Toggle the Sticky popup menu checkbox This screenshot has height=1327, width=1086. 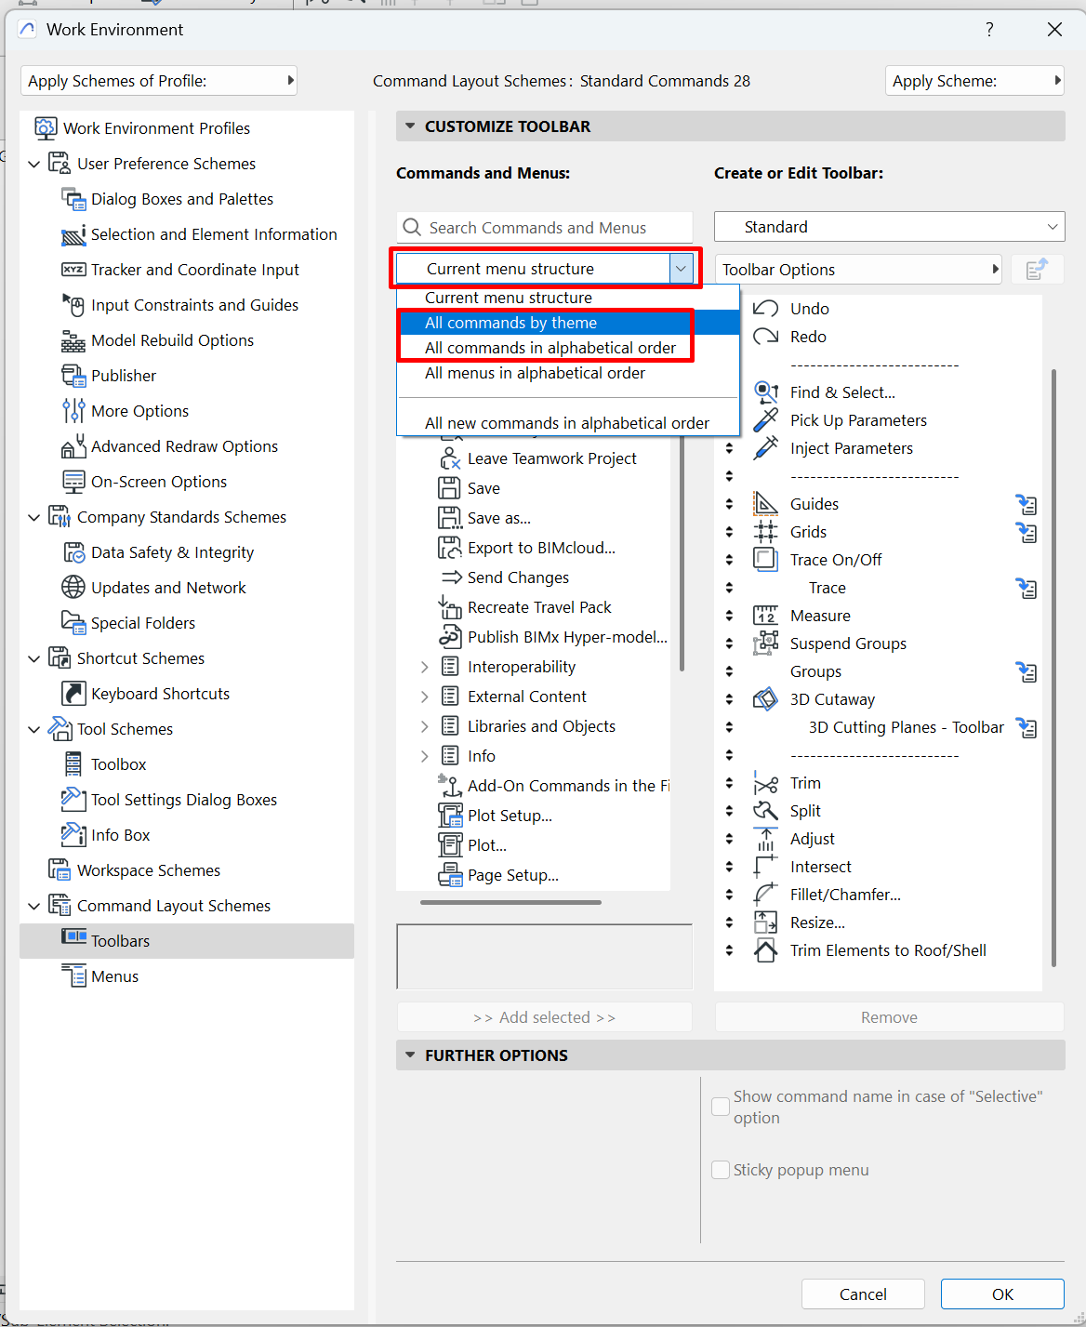click(x=721, y=1170)
